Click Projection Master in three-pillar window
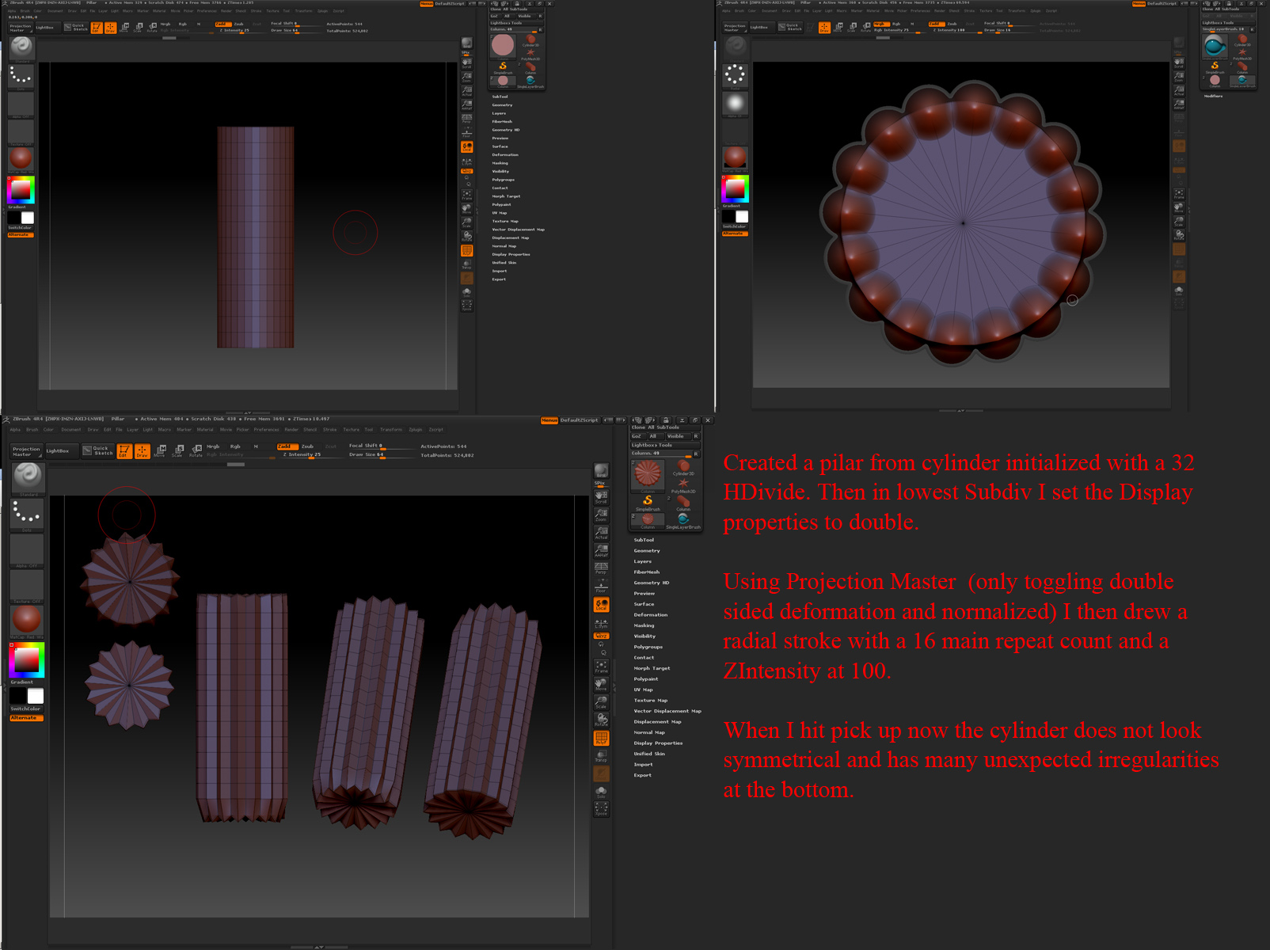The height and width of the screenshot is (950, 1270). point(26,451)
